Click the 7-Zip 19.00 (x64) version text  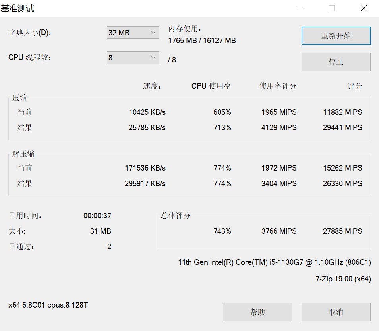point(343,279)
